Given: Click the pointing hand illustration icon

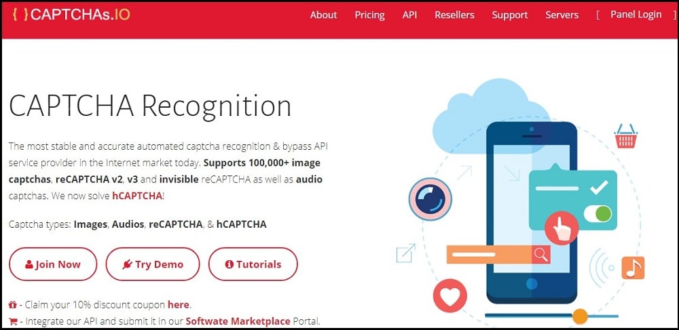Looking at the screenshot, I should coord(562,228).
